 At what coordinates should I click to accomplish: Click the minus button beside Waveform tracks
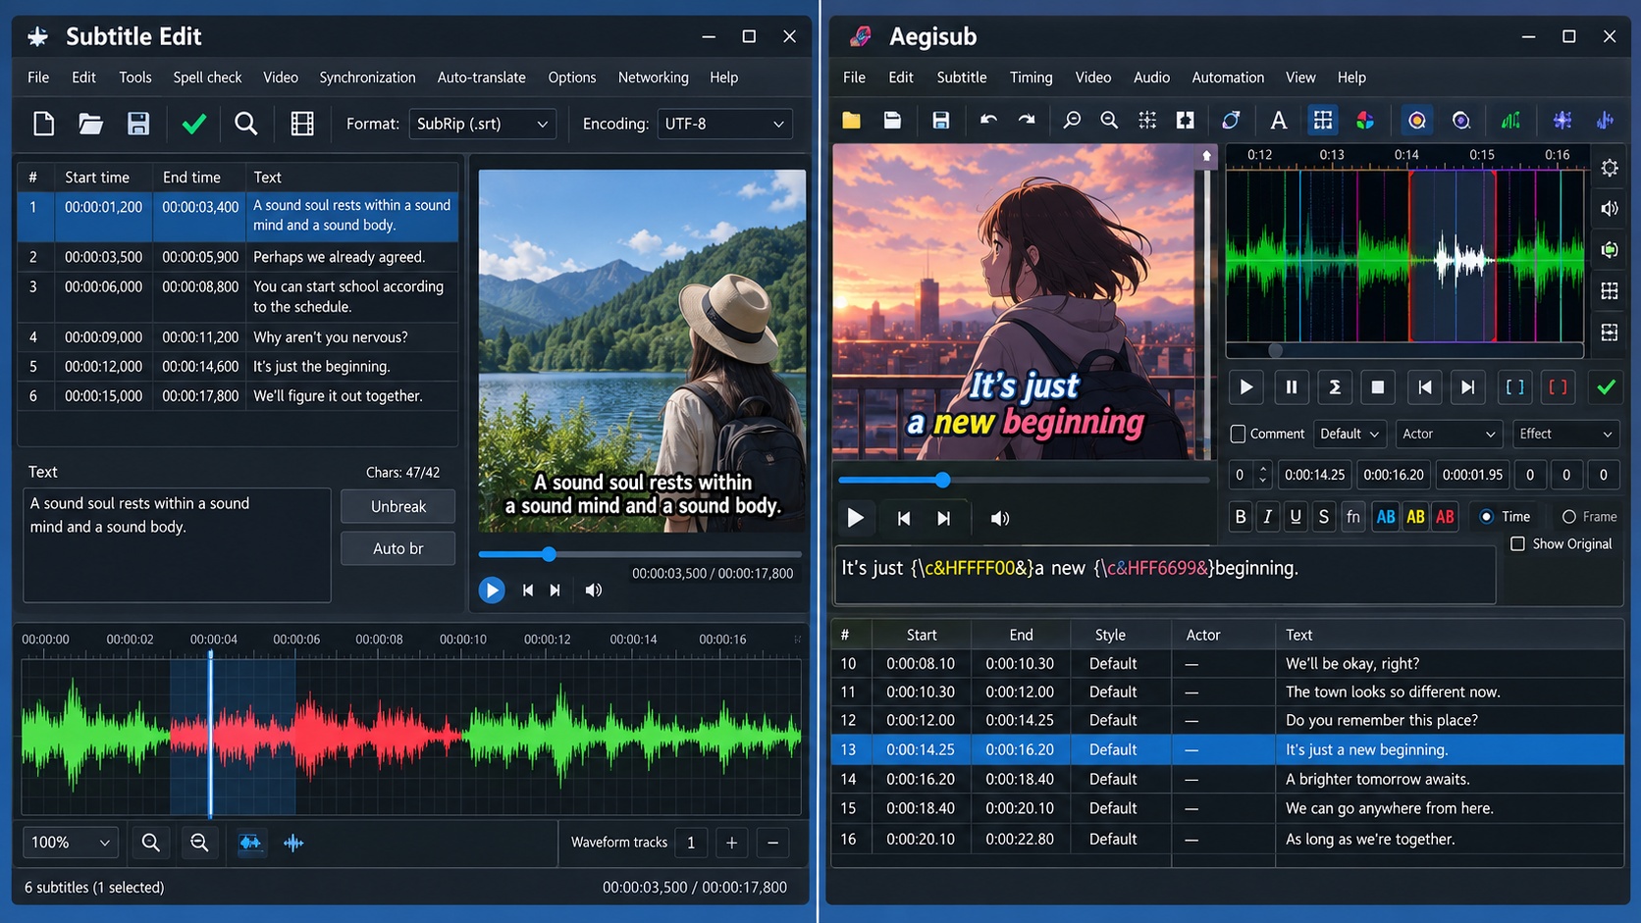coord(773,843)
